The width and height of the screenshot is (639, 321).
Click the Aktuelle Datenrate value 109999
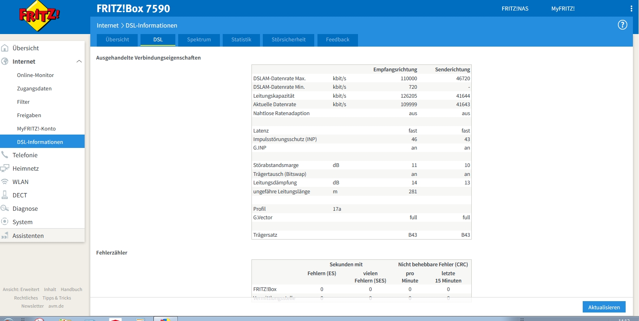[409, 105]
